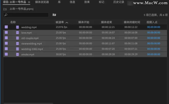Click love.mp4 violet label color swatch
Image resolution: width=169 pixels, height=104 pixels.
pos(6,33)
